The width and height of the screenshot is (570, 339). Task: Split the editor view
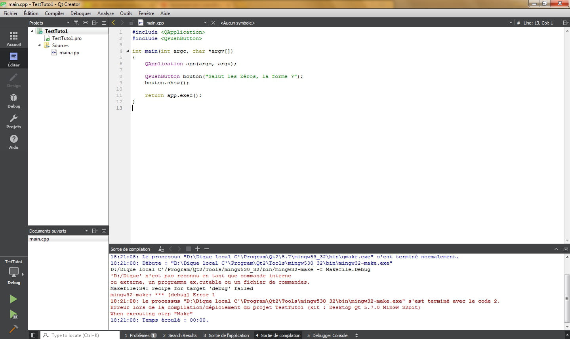coord(566,23)
